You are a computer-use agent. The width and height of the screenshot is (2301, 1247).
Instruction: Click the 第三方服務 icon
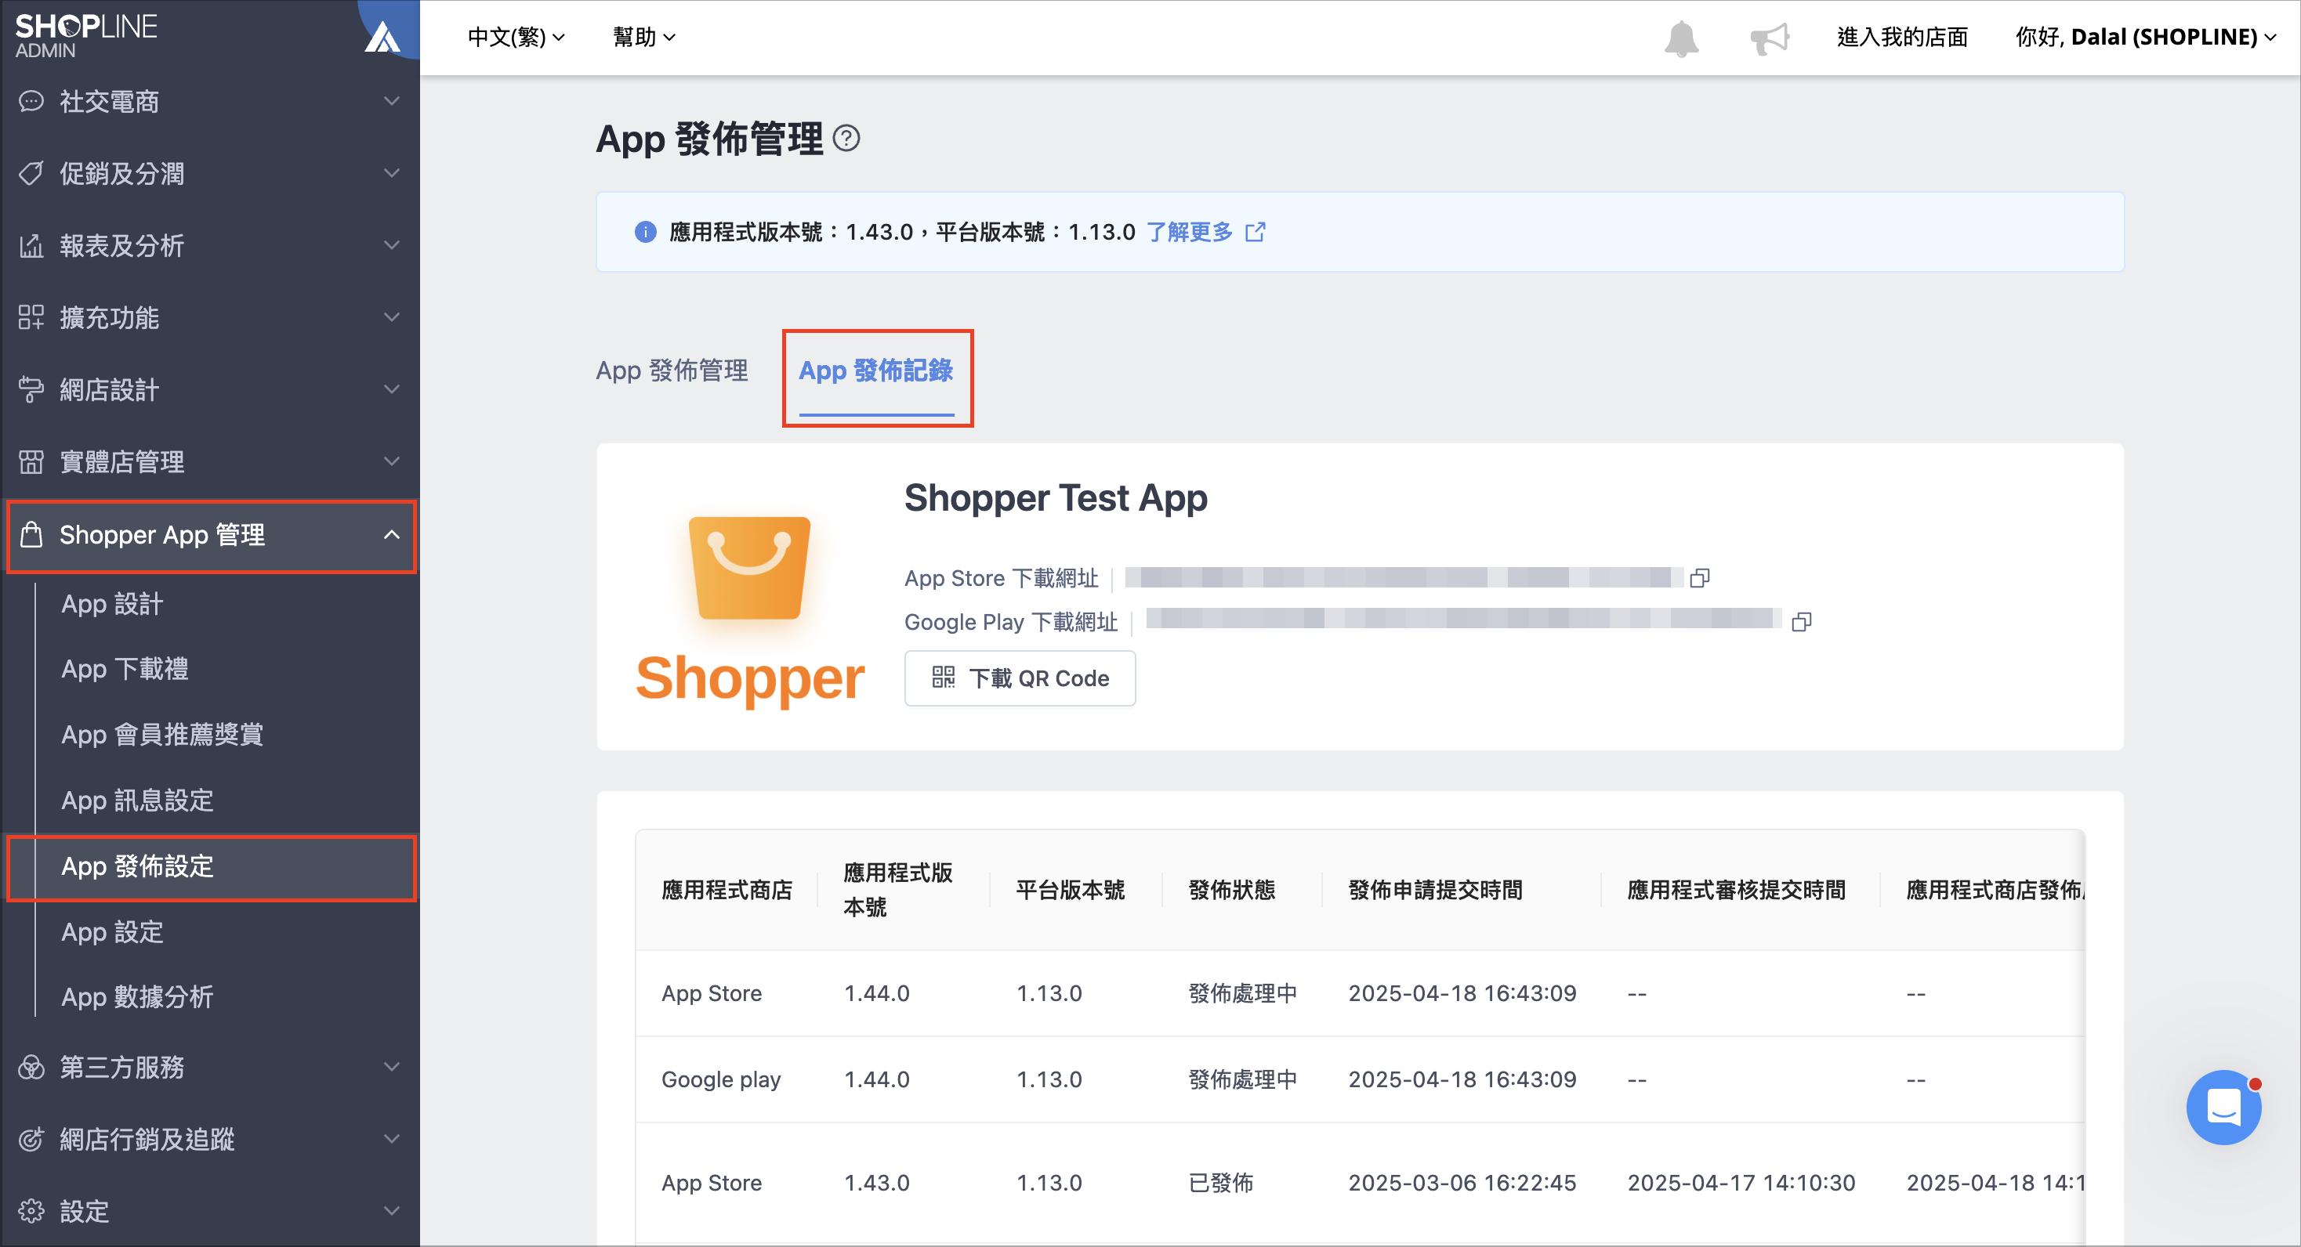[x=31, y=1067]
